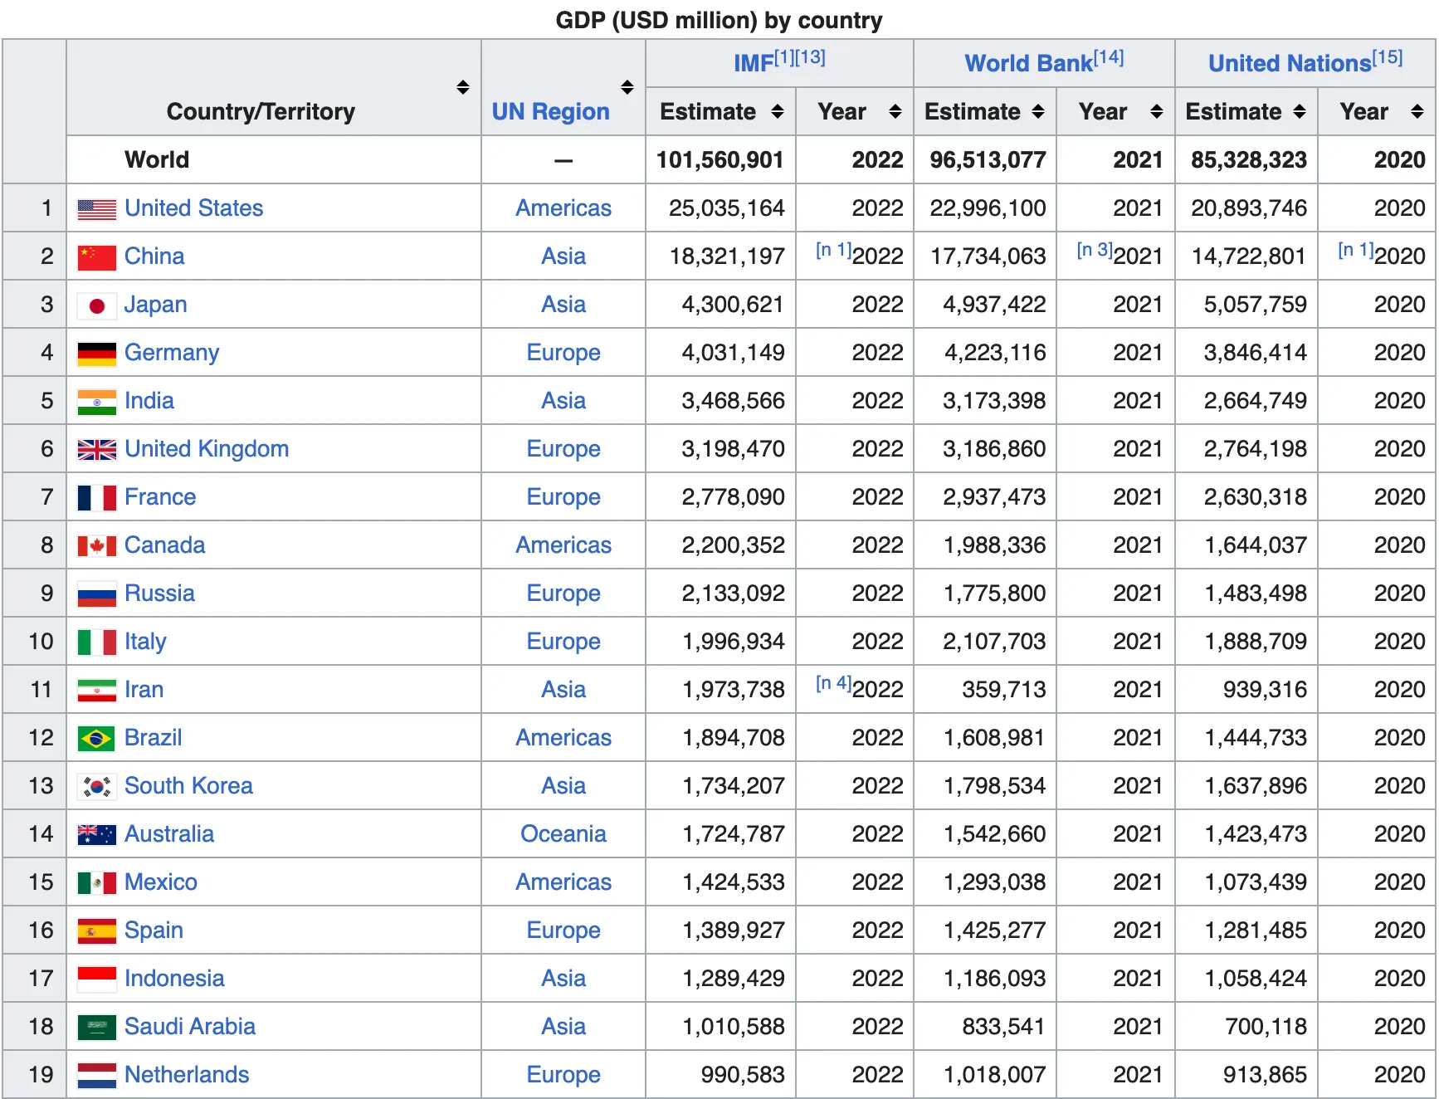Screen dimensions: 1439x1099
Task: Select India's IMF estimate 3,468,566
Action: pos(733,401)
